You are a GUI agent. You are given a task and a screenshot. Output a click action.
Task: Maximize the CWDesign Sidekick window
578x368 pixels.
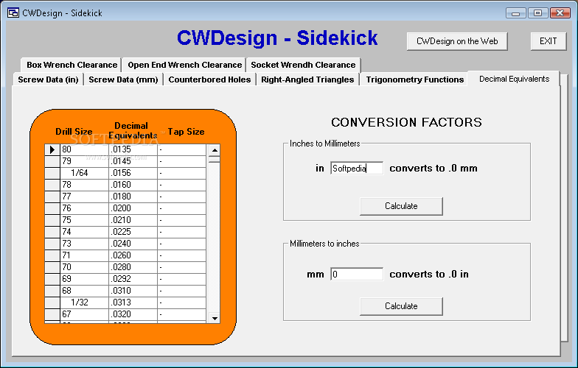(x=537, y=13)
